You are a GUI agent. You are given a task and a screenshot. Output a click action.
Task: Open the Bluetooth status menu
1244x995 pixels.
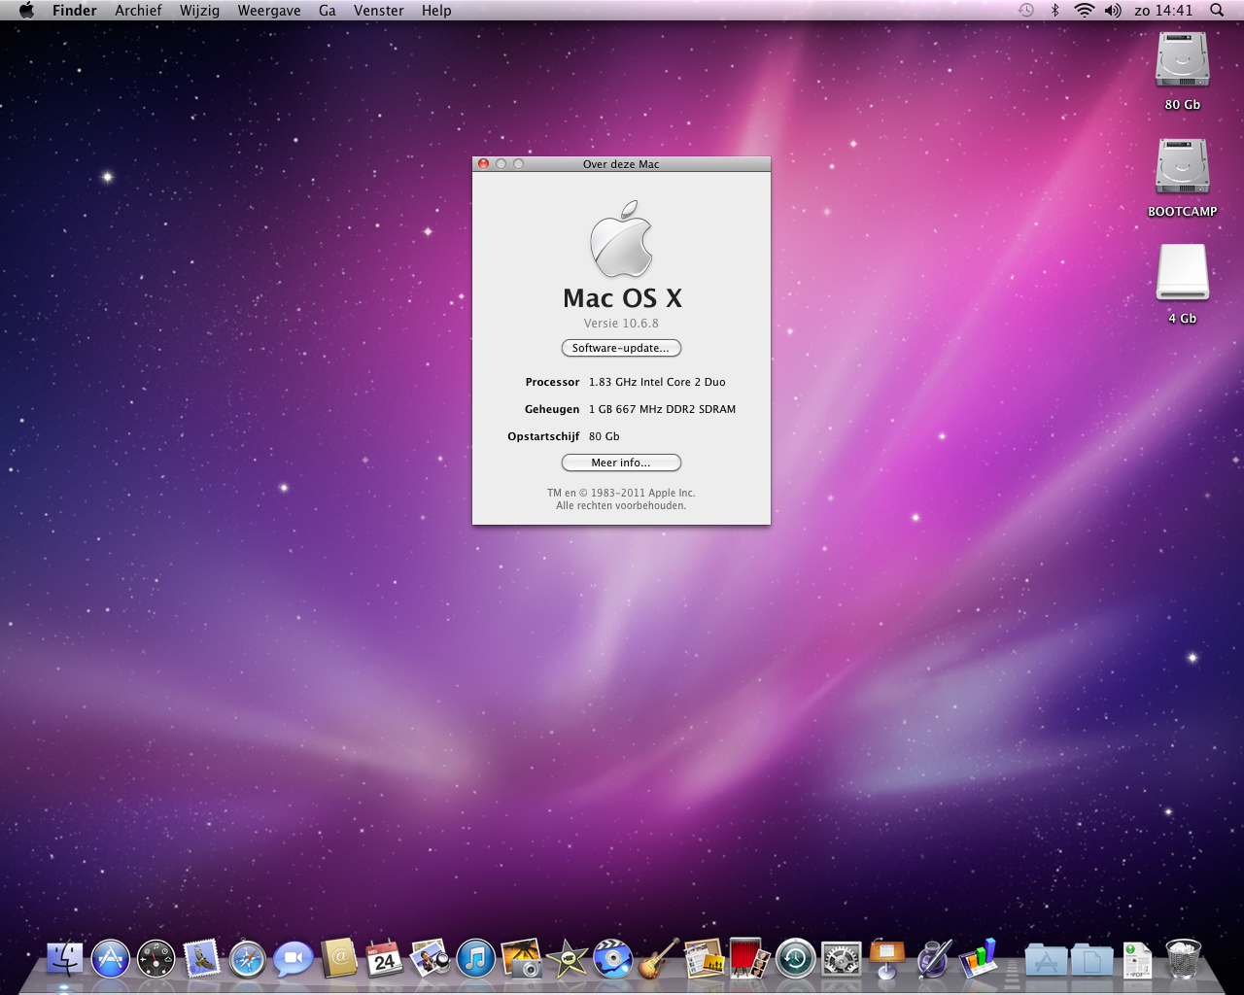coord(1054,10)
